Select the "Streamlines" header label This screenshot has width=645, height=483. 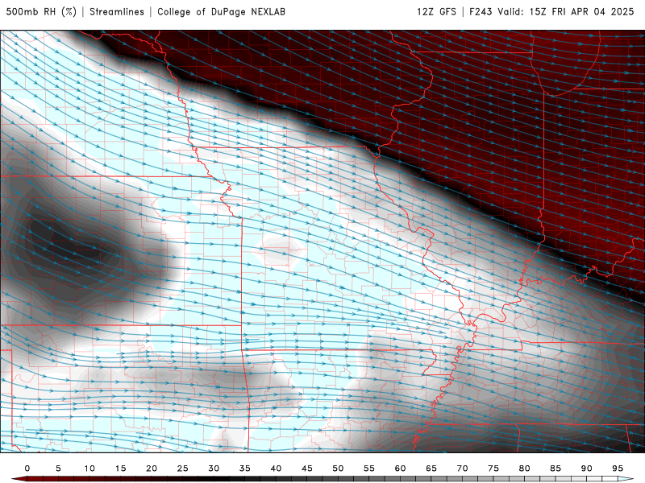pyautogui.click(x=117, y=11)
